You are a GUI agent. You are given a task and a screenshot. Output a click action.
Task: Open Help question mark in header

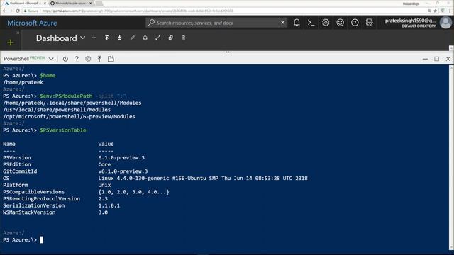[x=355, y=23]
